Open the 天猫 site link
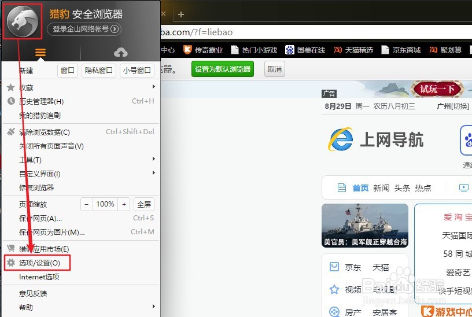This screenshot has height=317, width=472. coord(381,267)
